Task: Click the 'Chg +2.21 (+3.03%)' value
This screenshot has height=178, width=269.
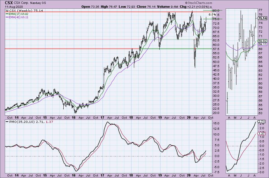Action: [194, 7]
